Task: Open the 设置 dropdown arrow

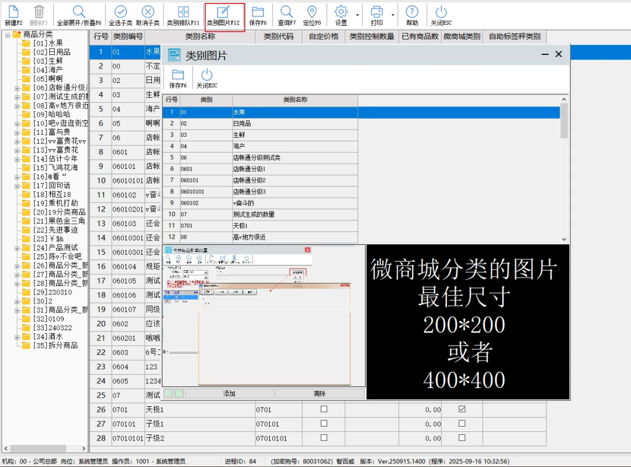Action: click(356, 15)
